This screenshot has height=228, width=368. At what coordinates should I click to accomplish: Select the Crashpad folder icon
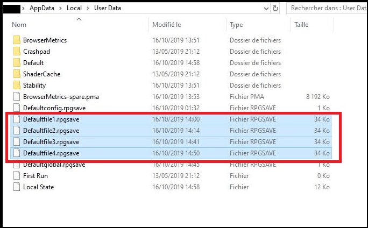(x=17, y=52)
